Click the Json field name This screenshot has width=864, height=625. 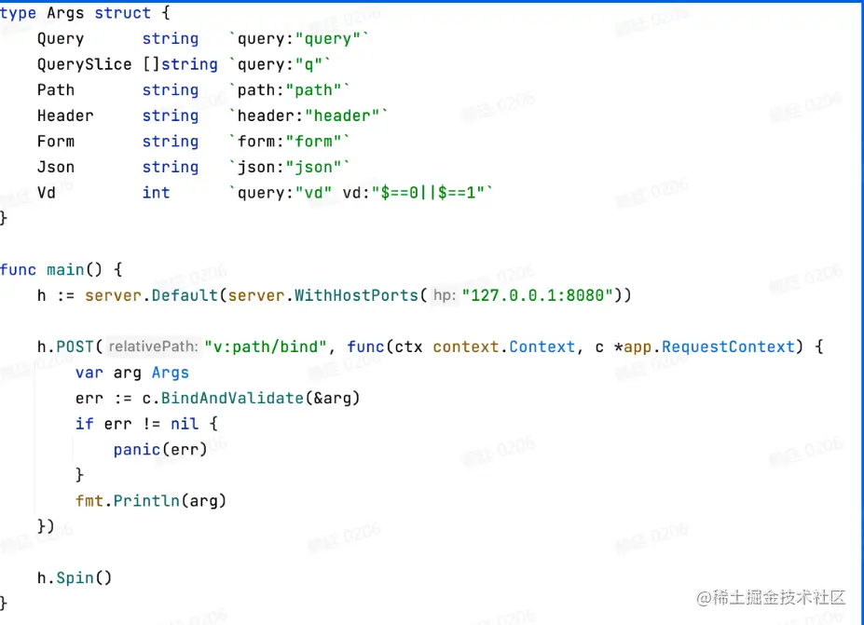(x=56, y=167)
